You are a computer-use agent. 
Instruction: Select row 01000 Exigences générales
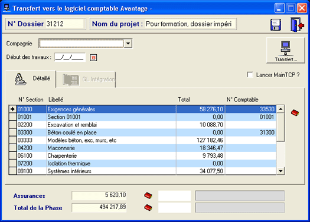142,109
